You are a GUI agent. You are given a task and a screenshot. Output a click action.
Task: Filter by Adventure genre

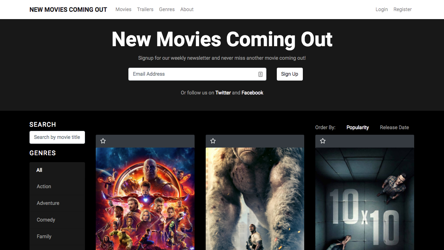57,203
